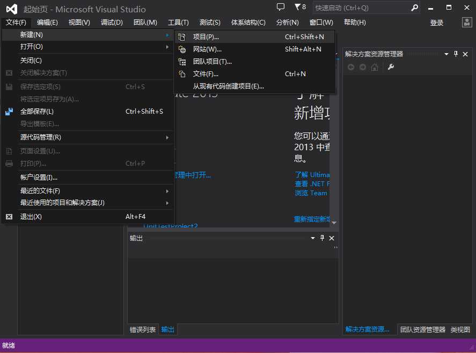This screenshot has height=353, width=476.
Task: Click the 团队项目(T) icon
Action: coord(182,62)
